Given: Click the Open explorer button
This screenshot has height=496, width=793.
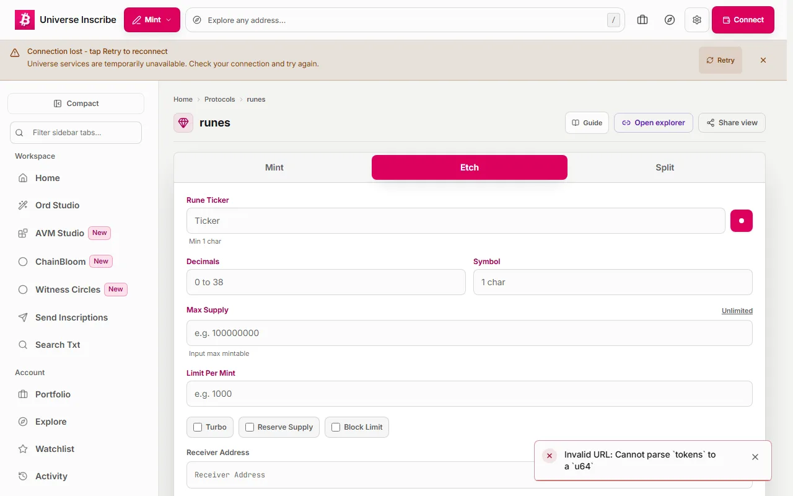Looking at the screenshot, I should (x=654, y=123).
